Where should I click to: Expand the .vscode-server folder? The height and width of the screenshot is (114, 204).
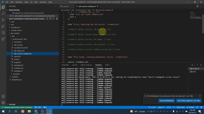tap(16, 30)
